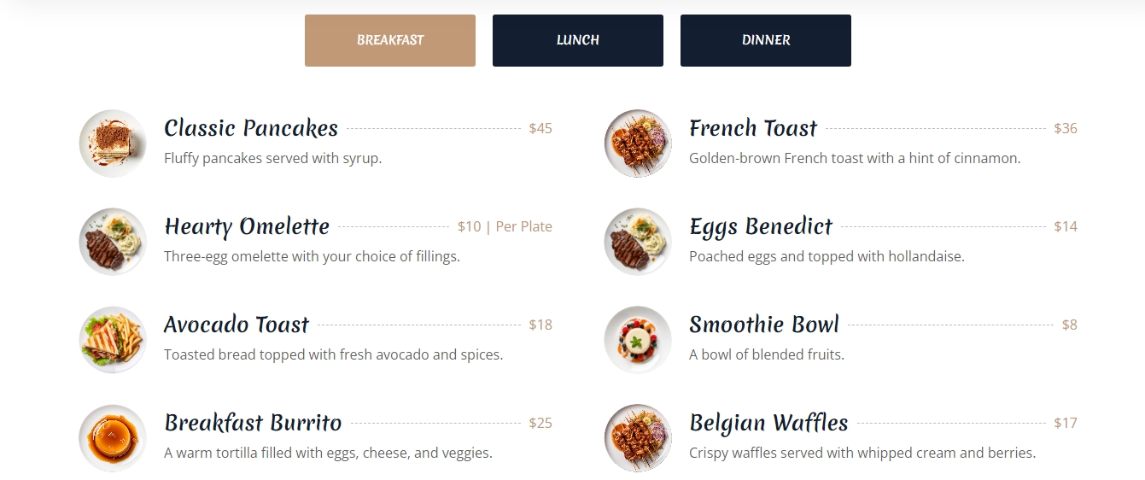Switch to the Breakfast tab
1145x480 pixels.
coord(390,40)
